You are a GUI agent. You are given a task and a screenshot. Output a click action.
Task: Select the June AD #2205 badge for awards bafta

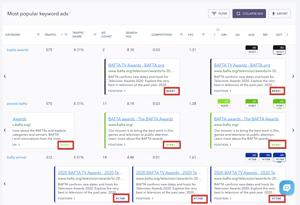coord(224,104)
